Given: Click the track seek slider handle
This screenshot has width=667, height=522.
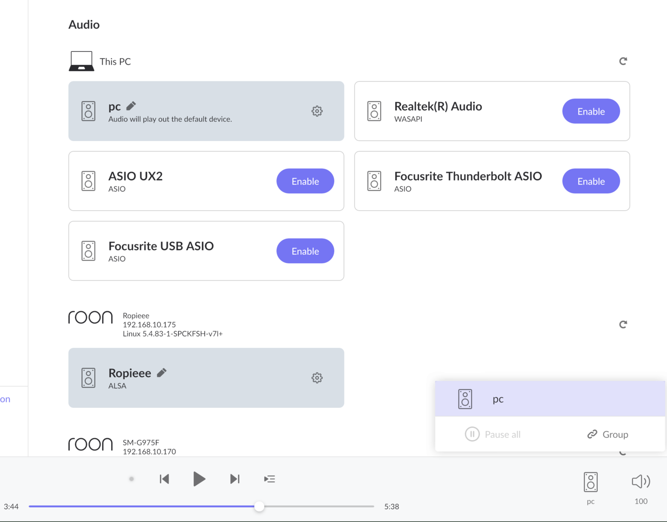Looking at the screenshot, I should (x=260, y=507).
